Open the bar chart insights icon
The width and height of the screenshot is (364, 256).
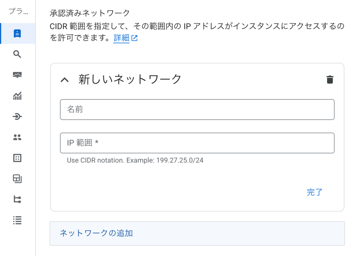click(17, 96)
